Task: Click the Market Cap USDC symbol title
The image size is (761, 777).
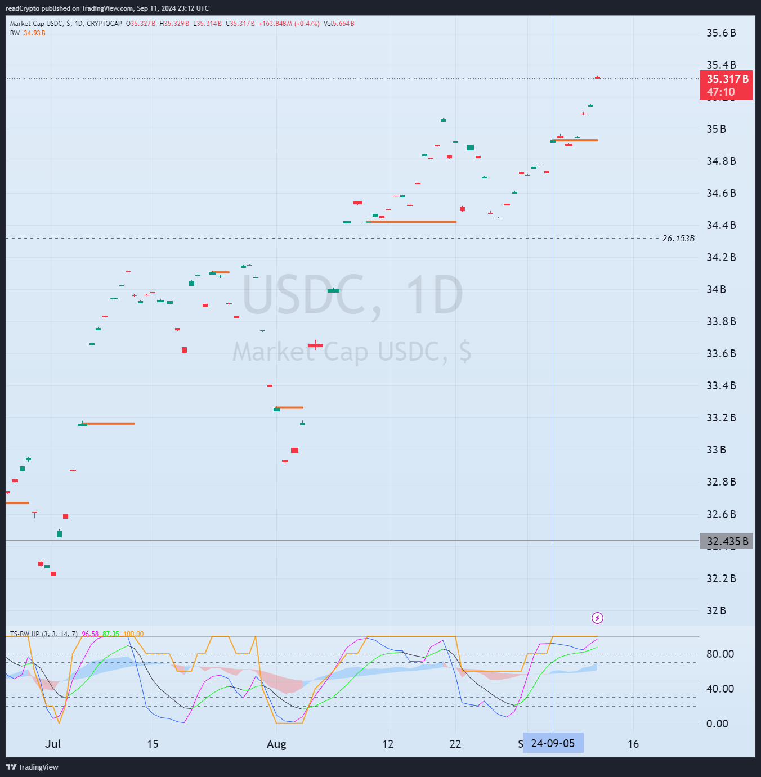Action: tap(66, 24)
